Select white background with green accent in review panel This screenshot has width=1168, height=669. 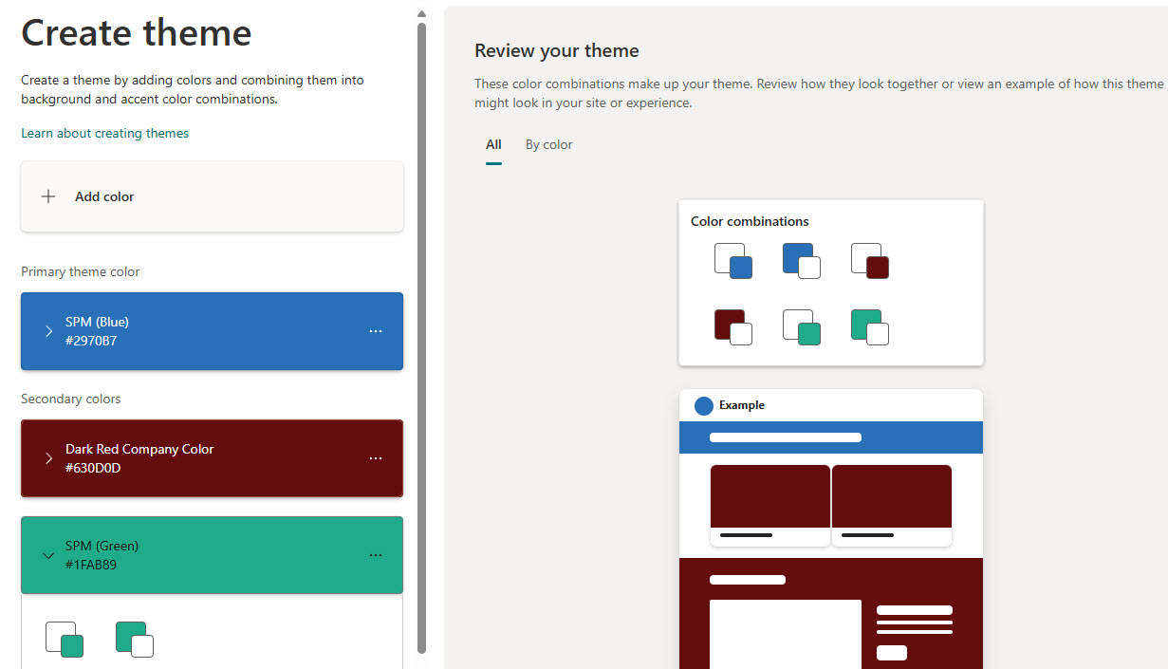tap(802, 327)
